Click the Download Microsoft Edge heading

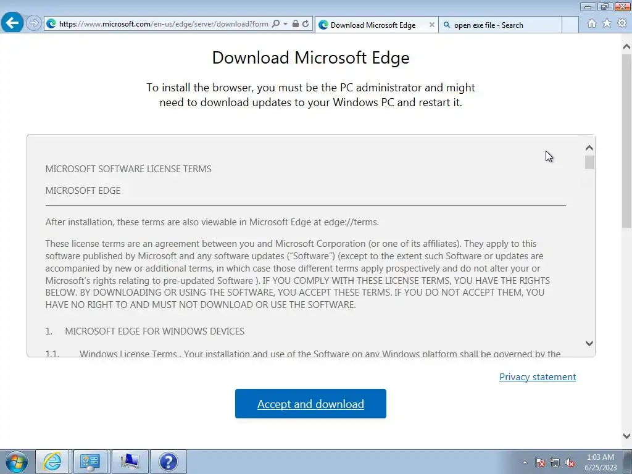click(x=311, y=57)
